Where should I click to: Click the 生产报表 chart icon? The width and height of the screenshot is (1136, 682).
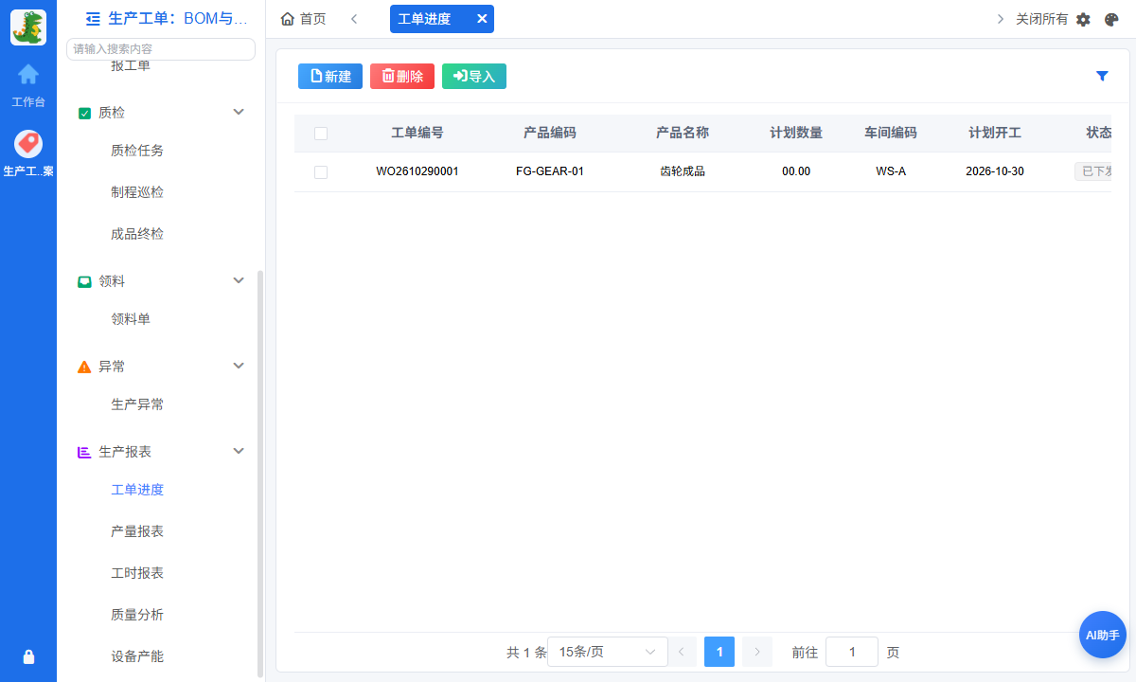click(84, 452)
